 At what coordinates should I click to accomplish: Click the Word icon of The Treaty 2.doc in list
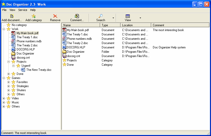pos(64,43)
